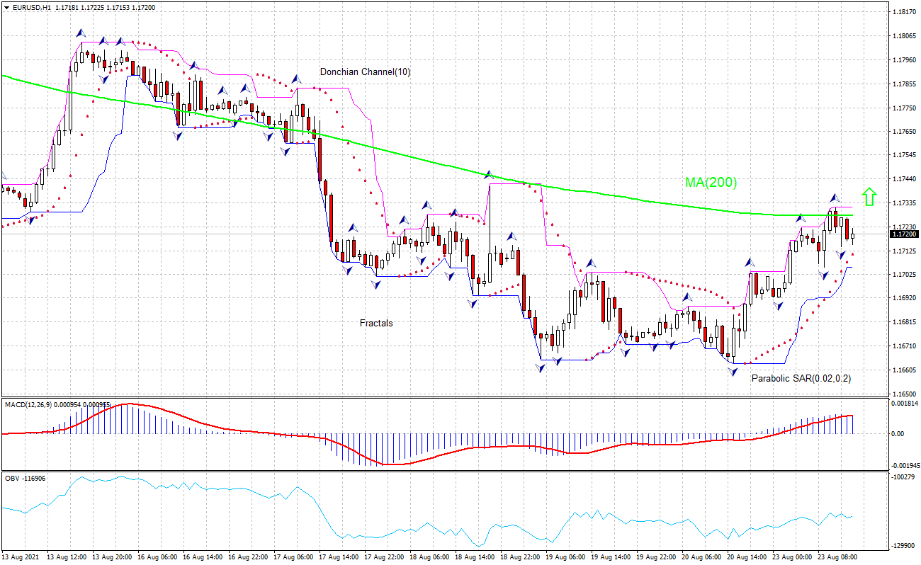Click the 13 Aug 2021 time label
Image resolution: width=921 pixels, height=565 pixels.
click(20, 557)
